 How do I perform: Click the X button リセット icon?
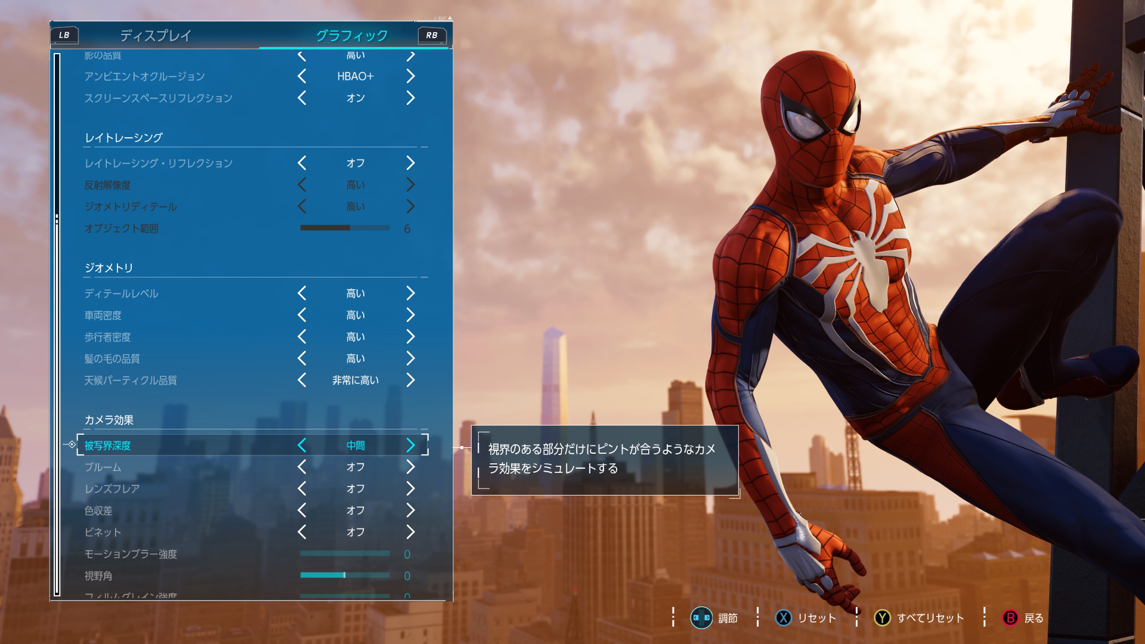click(x=784, y=618)
